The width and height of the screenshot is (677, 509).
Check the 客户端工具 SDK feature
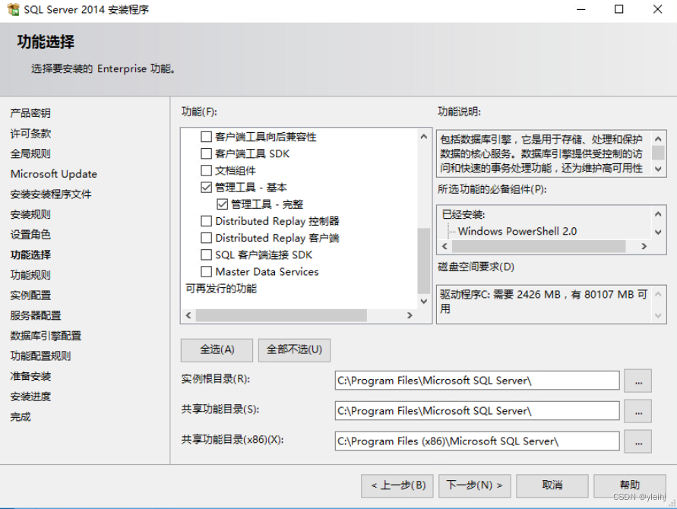coord(205,153)
